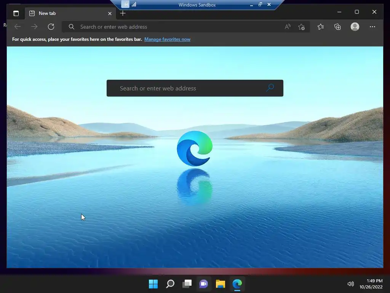Open File Explorer from taskbar
Image resolution: width=390 pixels, height=293 pixels.
(x=221, y=284)
